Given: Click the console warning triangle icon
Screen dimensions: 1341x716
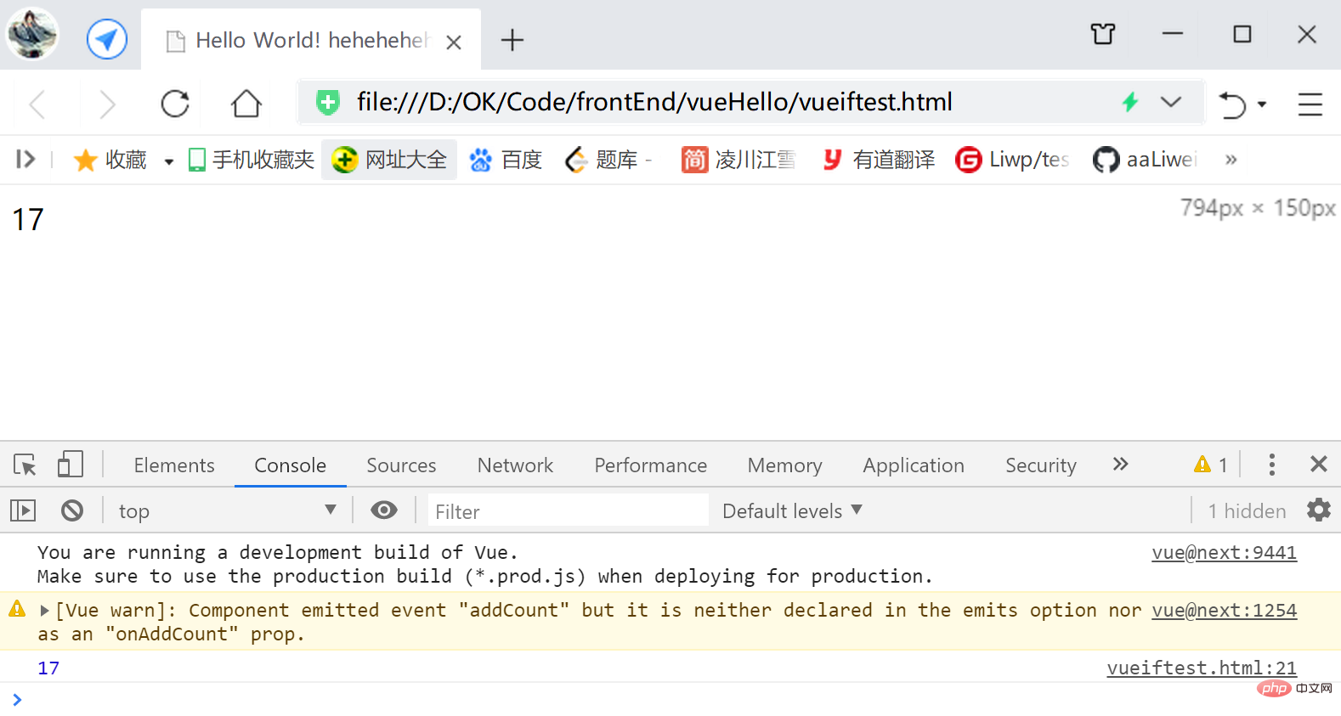Looking at the screenshot, I should click(x=17, y=609).
